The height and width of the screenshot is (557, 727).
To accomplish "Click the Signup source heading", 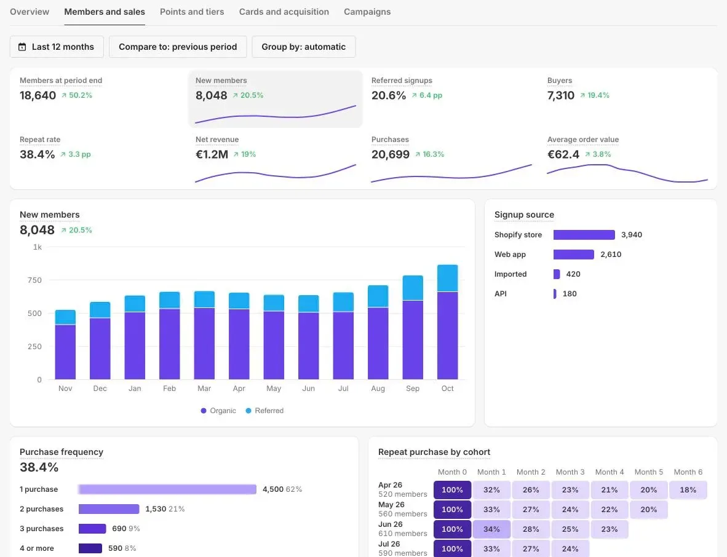I will coord(524,215).
